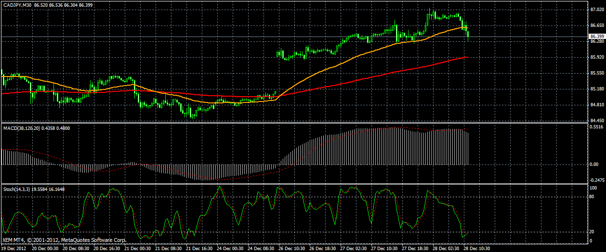The width and height of the screenshot is (606, 252).
Task: Click the 85.920 price axis label
Action: (x=596, y=57)
